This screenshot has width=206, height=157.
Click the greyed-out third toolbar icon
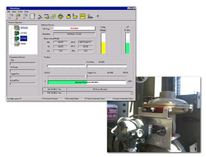point(25,17)
